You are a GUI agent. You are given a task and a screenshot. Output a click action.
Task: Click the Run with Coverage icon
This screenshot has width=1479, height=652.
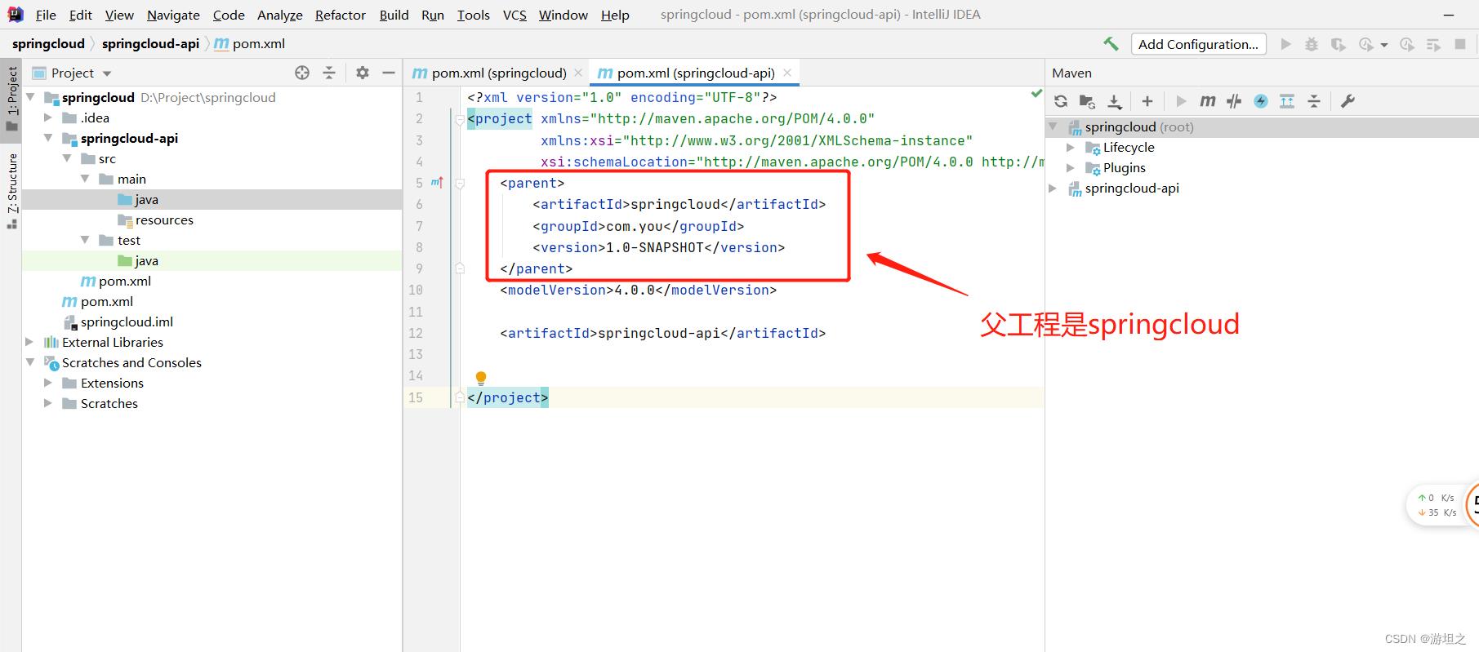click(x=1338, y=44)
